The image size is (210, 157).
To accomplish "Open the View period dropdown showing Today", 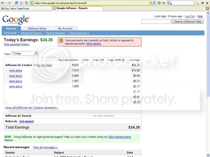I will tap(25, 53).
